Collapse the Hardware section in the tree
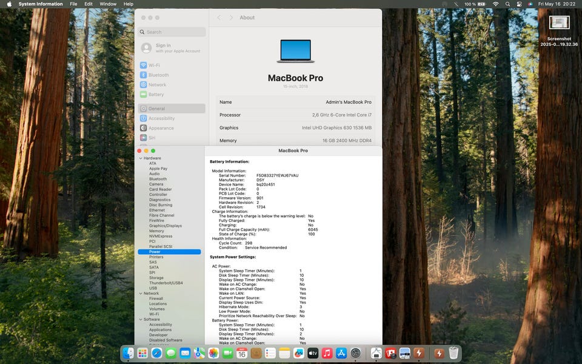582x364 pixels. point(140,158)
